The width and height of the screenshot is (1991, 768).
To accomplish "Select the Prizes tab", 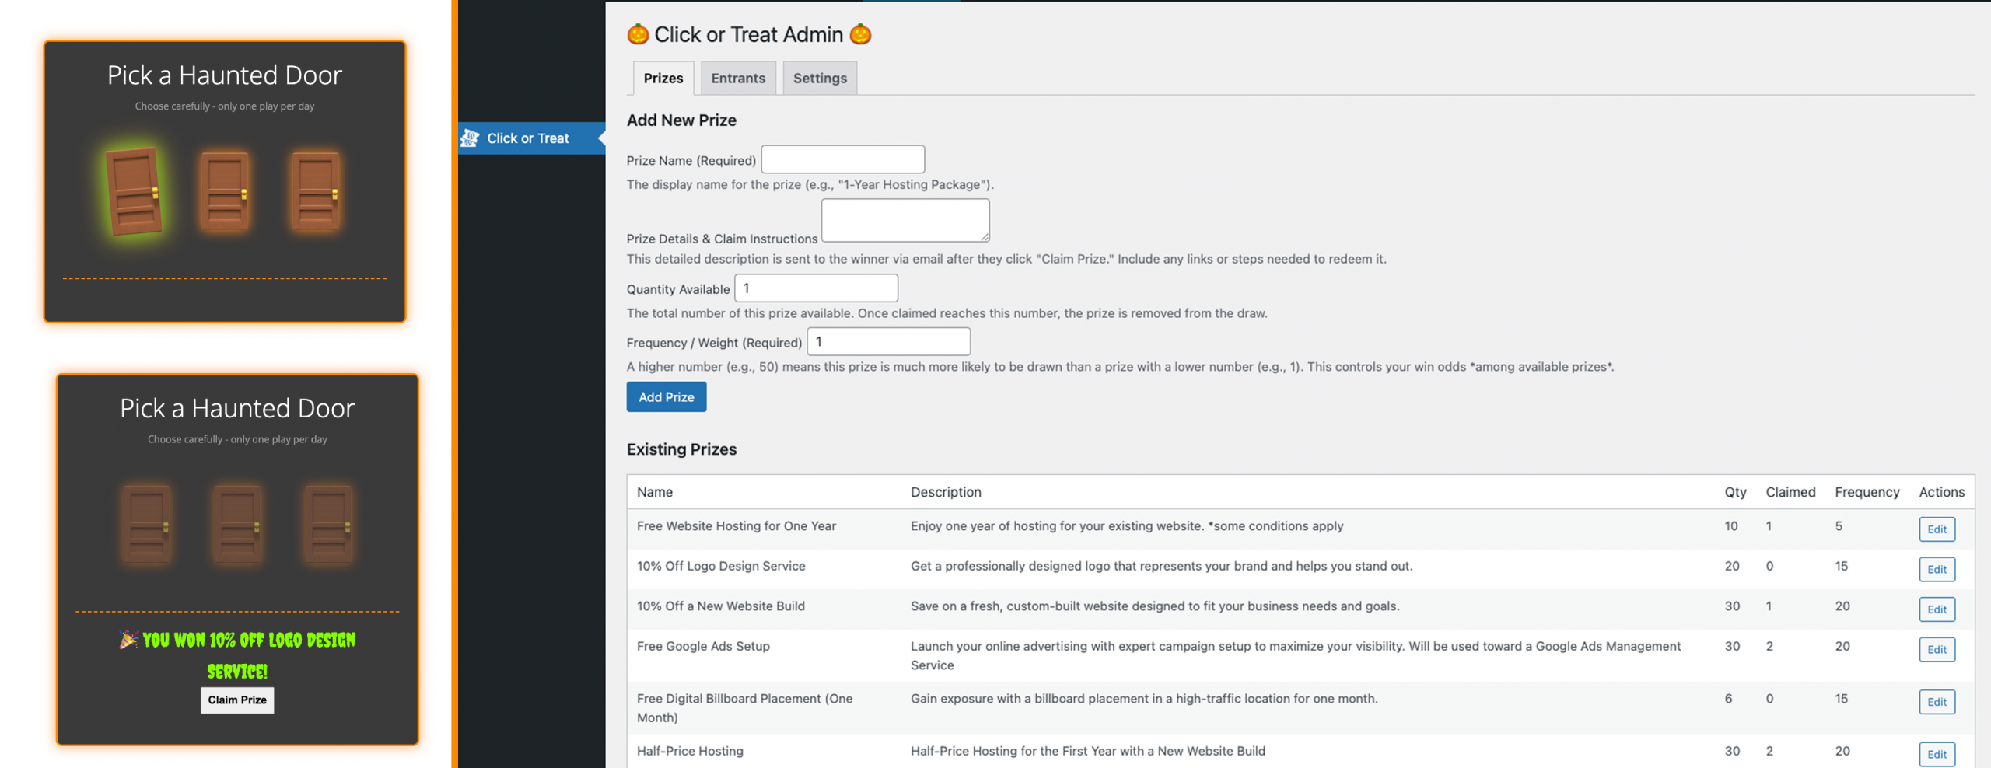I will [x=663, y=79].
